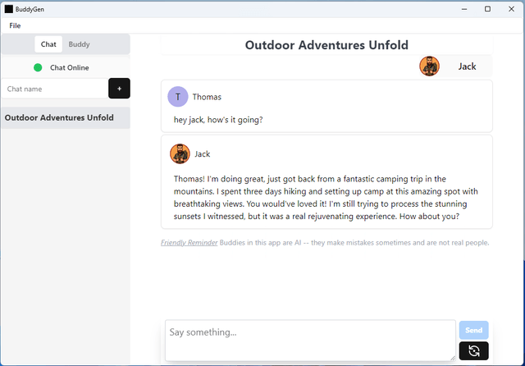
Task: Maximize the BuddyGen window
Action: 487,9
